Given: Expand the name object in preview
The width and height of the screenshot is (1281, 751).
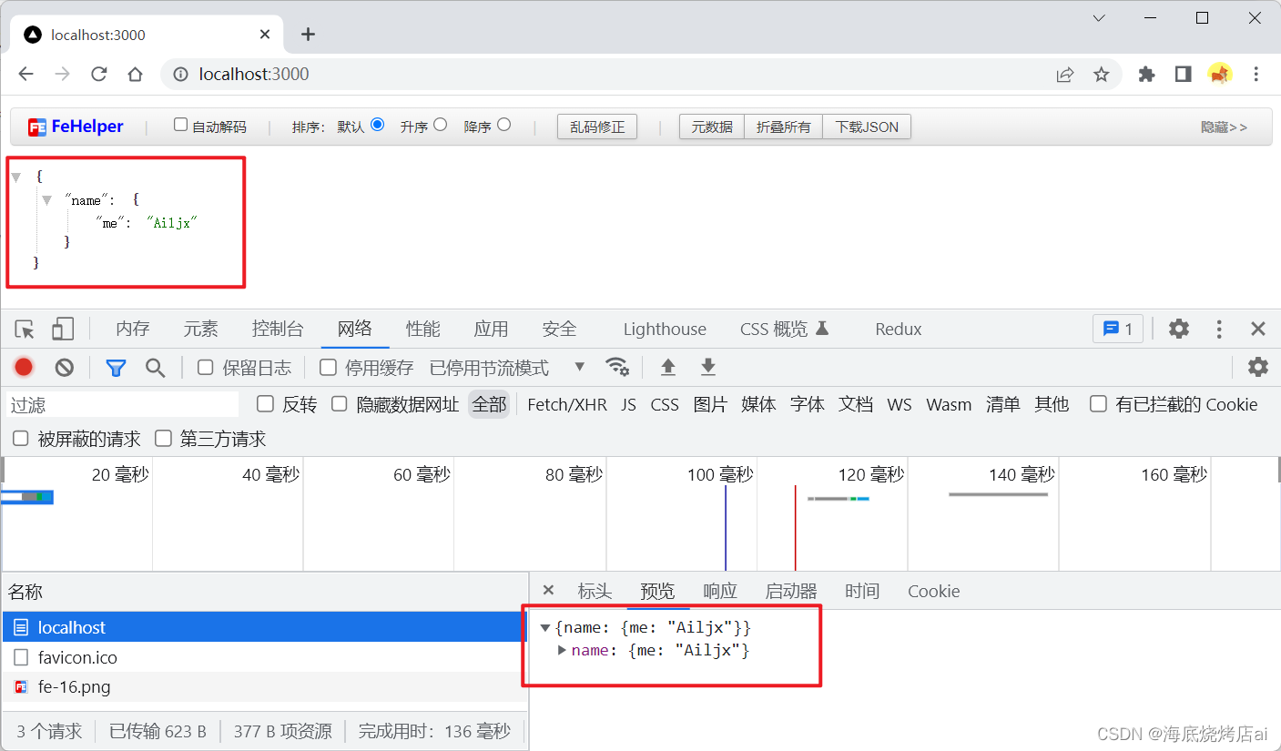Looking at the screenshot, I should pos(563,650).
